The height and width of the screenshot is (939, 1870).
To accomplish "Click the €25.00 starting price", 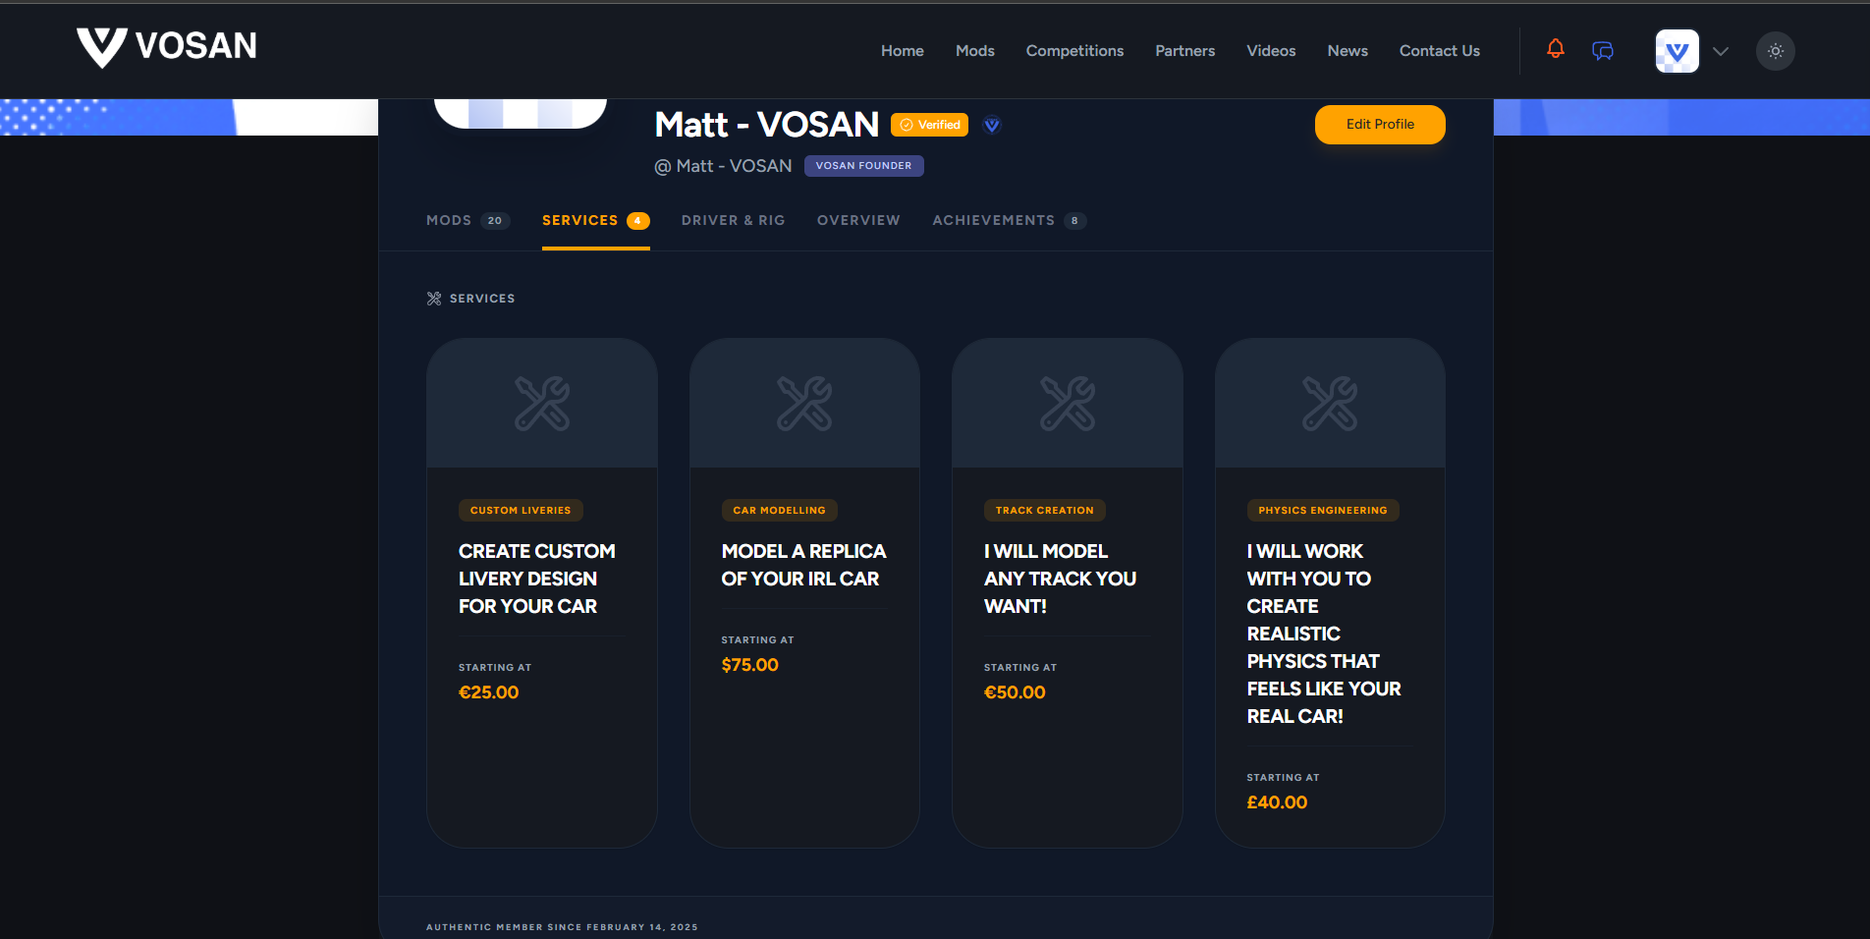I will pos(489,692).
